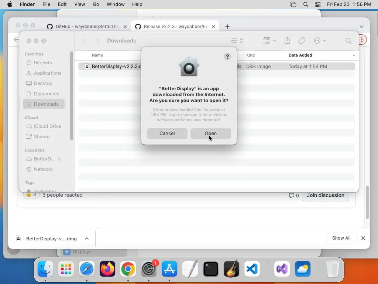Sort by the Kind column header
Viewport: 378px width, 284px height.
pos(250,55)
